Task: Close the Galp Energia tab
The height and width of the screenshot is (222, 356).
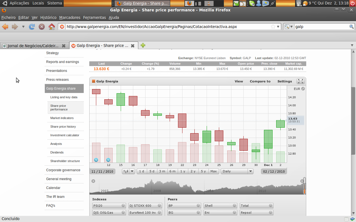Action: (x=133, y=46)
